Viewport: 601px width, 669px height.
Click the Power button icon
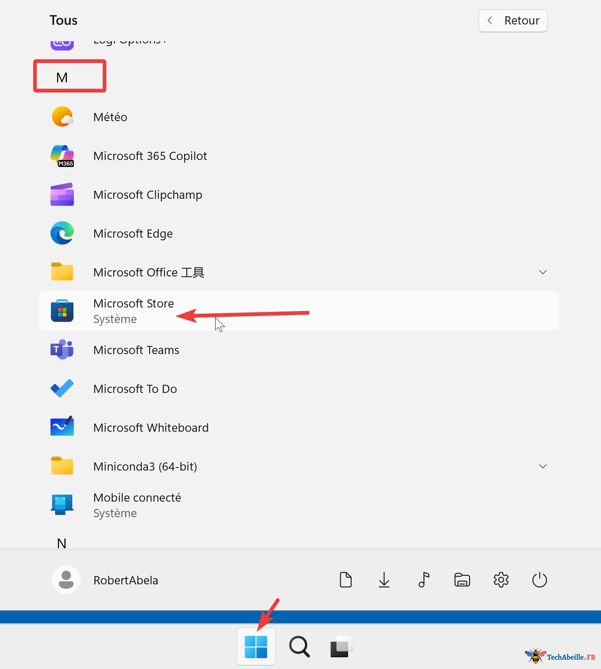tap(539, 580)
